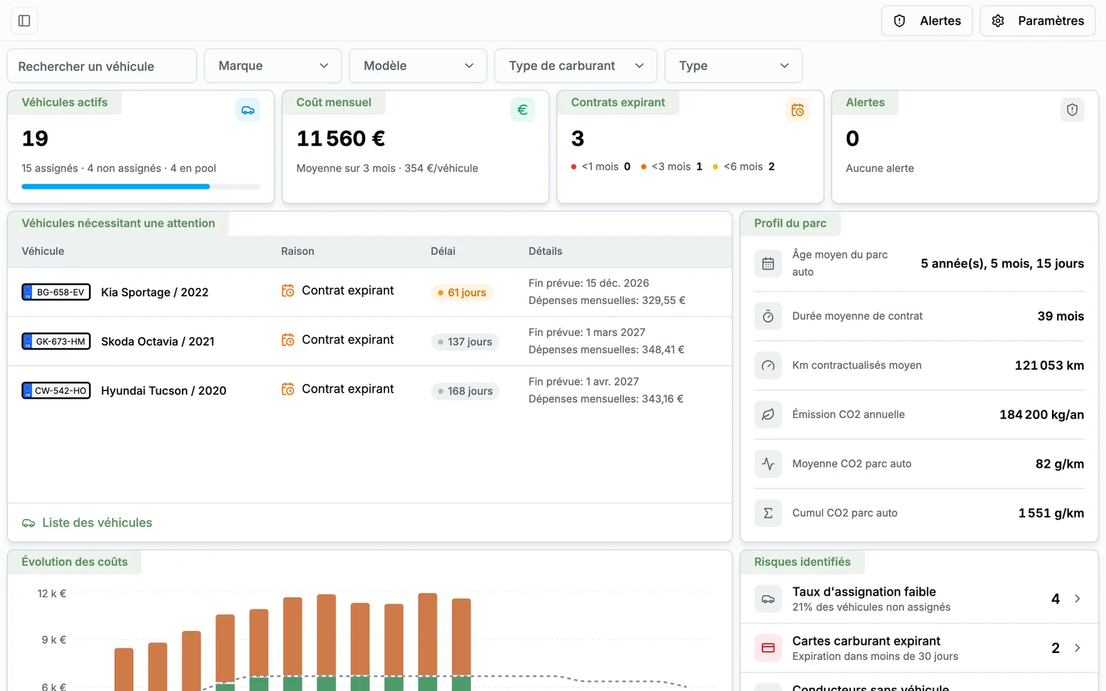Click the calendar icon beside Âge moyen du parc
The height and width of the screenshot is (691, 1106).
click(768, 263)
